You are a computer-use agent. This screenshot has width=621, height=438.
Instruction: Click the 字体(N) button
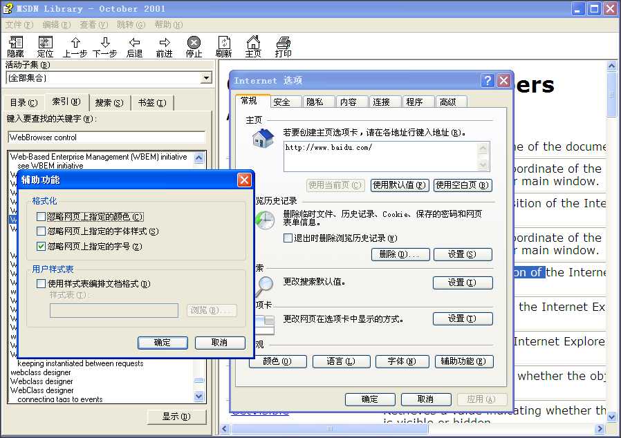coord(402,361)
